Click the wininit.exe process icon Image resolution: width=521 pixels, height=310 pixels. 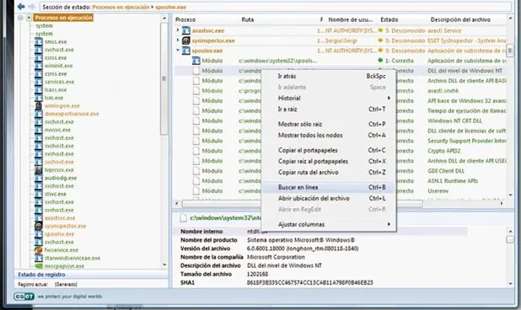tap(39, 66)
